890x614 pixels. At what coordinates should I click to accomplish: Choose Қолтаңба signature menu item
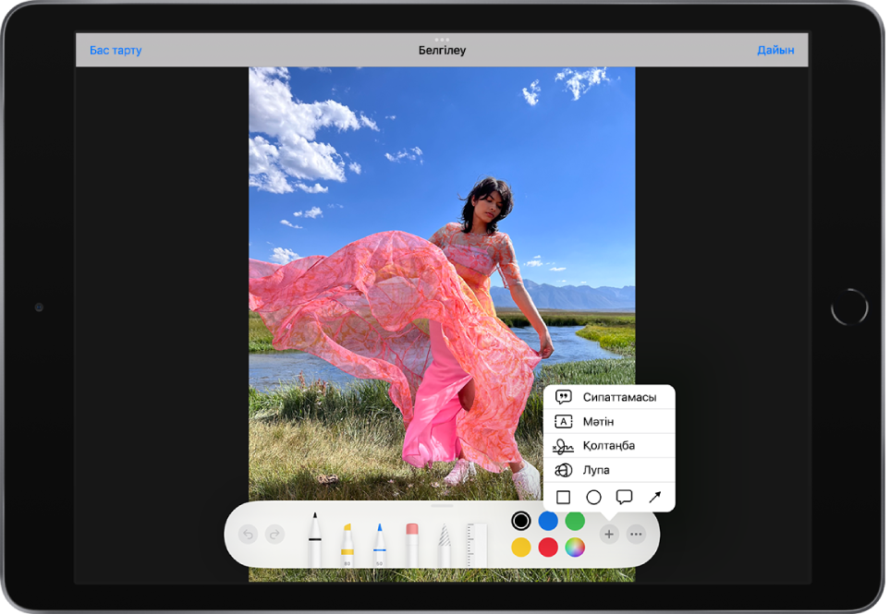pos(609,446)
